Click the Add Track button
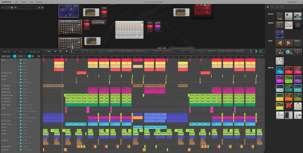Screen dimensions: 303x153 (x=6, y=56)
